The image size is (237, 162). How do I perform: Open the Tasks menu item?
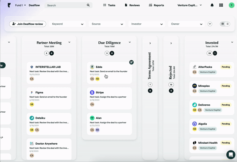[x=109, y=5]
